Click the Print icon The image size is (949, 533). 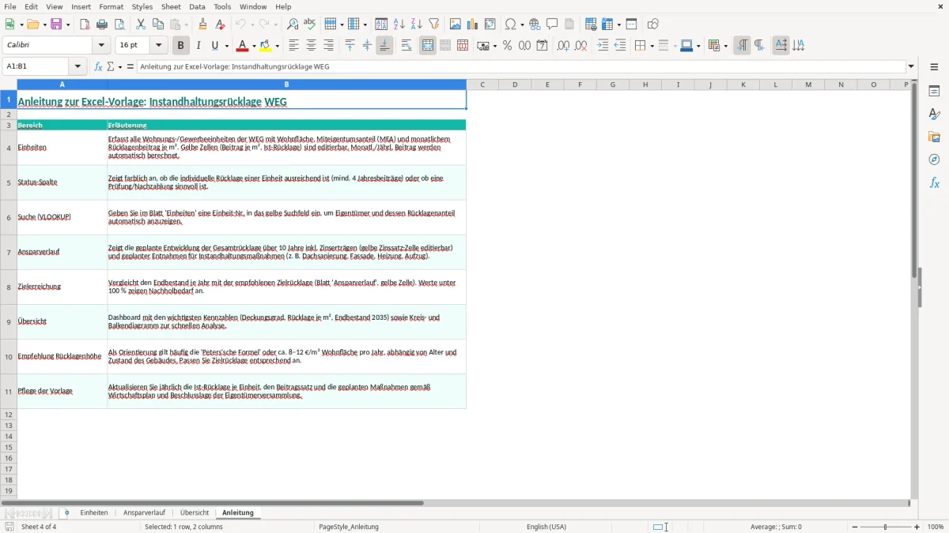[x=102, y=24]
